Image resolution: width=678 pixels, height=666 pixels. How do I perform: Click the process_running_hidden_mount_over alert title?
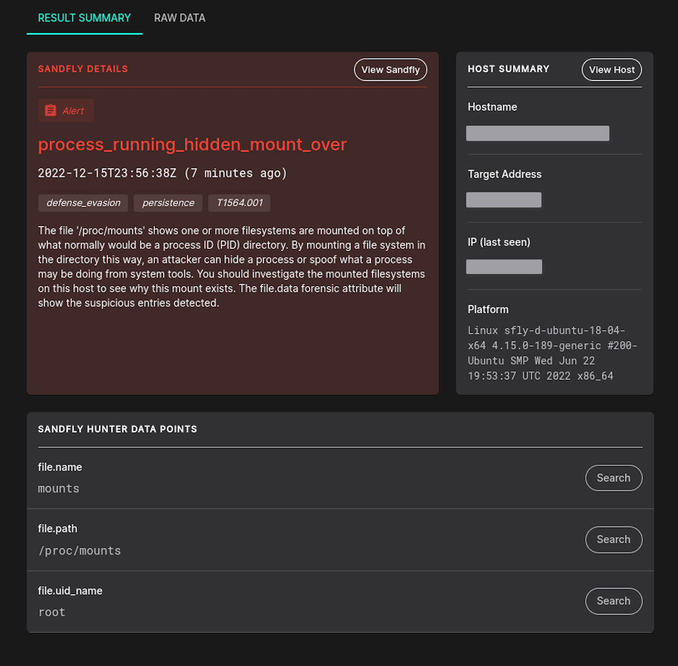pyautogui.click(x=192, y=144)
